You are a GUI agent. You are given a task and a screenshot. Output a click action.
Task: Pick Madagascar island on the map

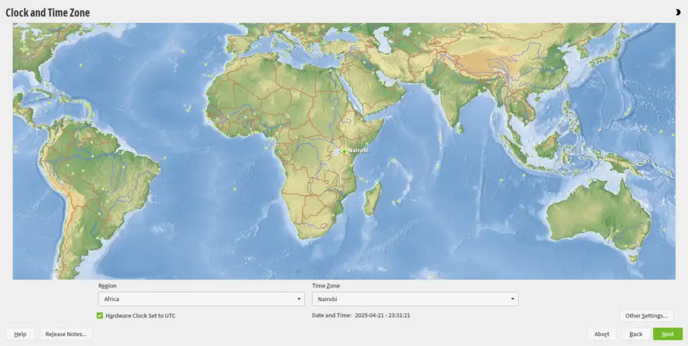tap(373, 198)
